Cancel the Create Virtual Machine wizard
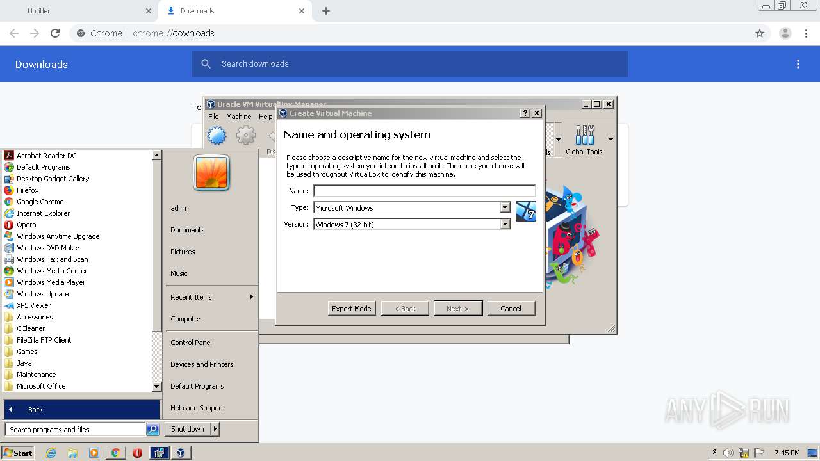Screen dimensions: 820x461 [511, 309]
